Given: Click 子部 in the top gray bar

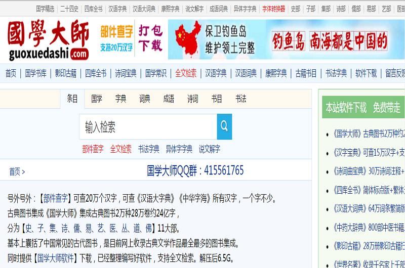Looking at the screenshot, I should coord(311,9).
